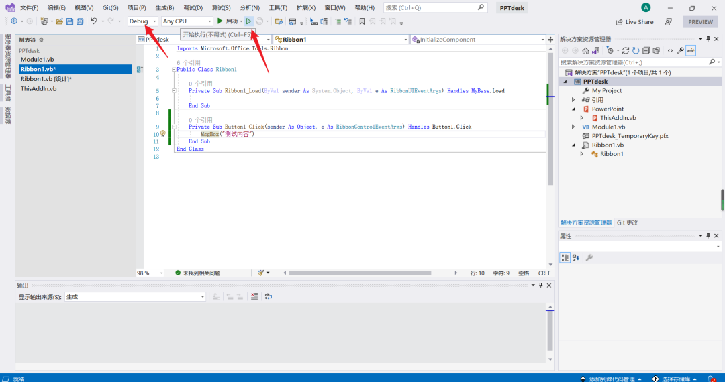Switch to the Git 更改 tab
Viewport: 725px width, 382px height.
pyautogui.click(x=627, y=222)
